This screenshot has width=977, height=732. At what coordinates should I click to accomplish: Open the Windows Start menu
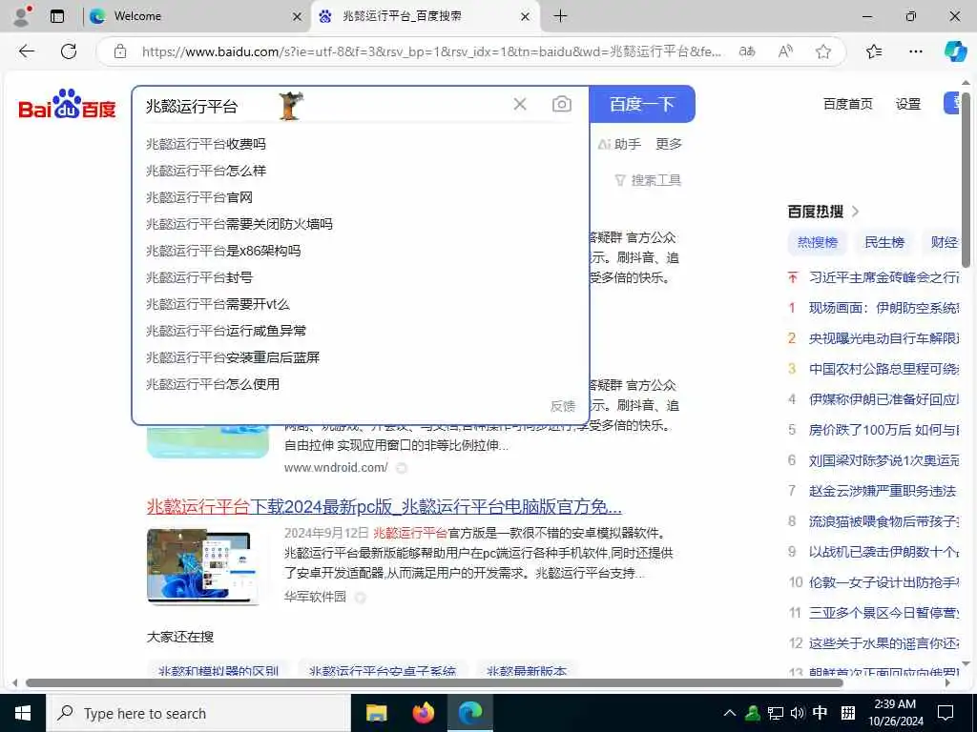pos(23,713)
